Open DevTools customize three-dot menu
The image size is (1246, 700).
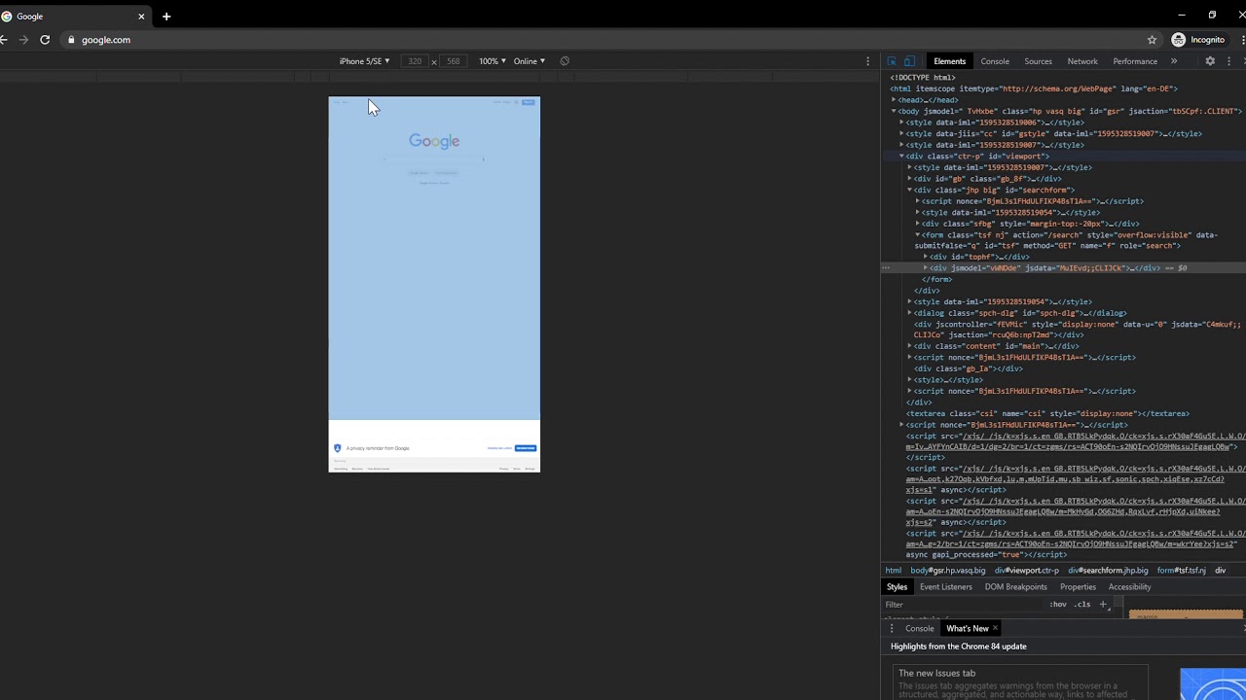1228,61
